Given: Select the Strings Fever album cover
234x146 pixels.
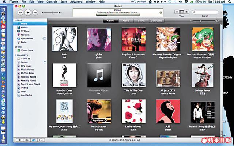Looking at the screenshot, I should point(203,75).
